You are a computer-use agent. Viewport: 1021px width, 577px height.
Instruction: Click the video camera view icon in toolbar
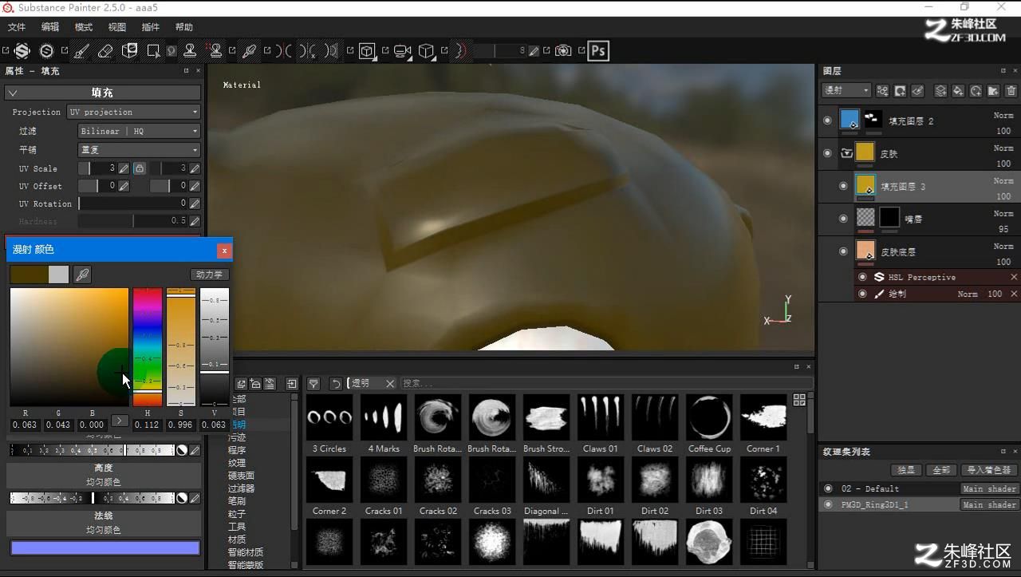click(403, 51)
